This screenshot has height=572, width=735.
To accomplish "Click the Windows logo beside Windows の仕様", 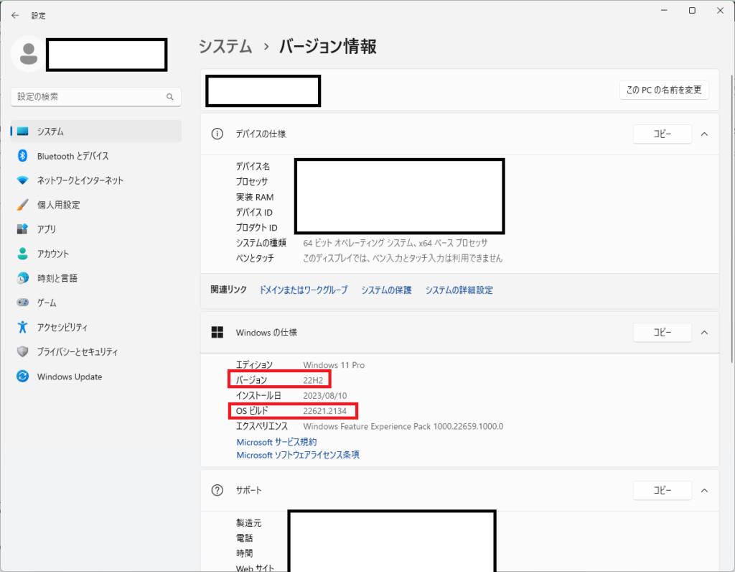I will (217, 332).
